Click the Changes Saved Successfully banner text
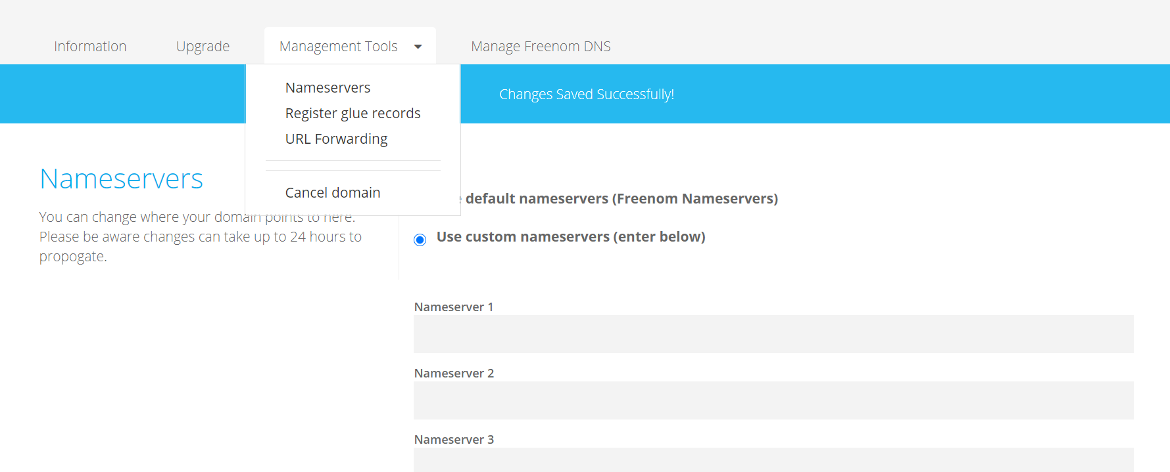Image resolution: width=1170 pixels, height=472 pixels. pyautogui.click(x=587, y=94)
